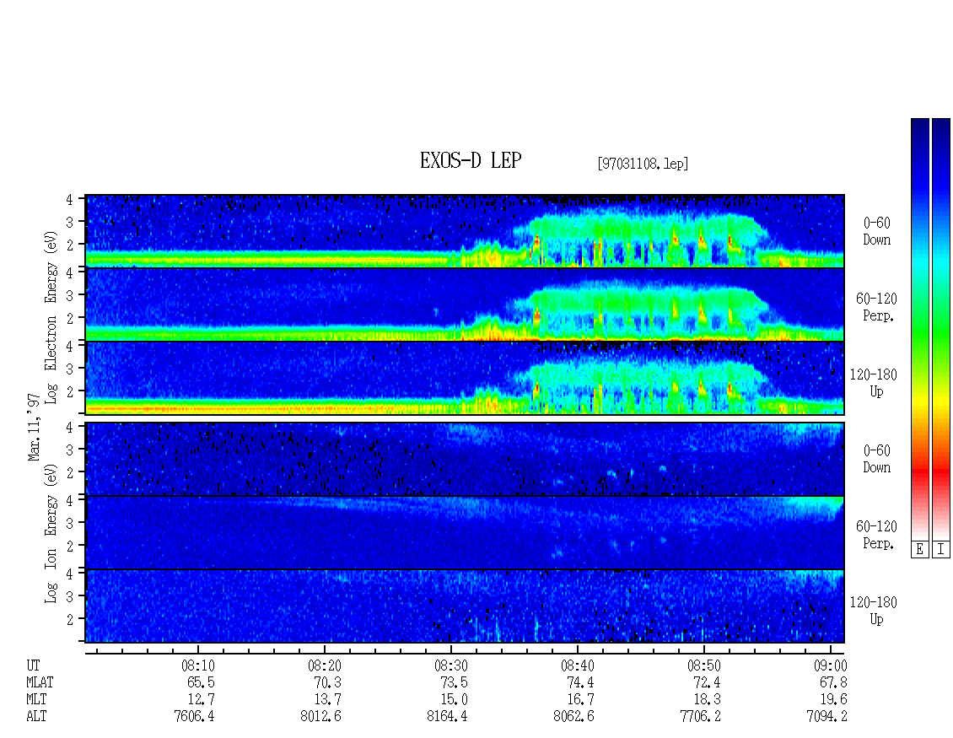Click the ion 0-60 Down pitch-angle label
The height and width of the screenshot is (738, 953).
876,459
